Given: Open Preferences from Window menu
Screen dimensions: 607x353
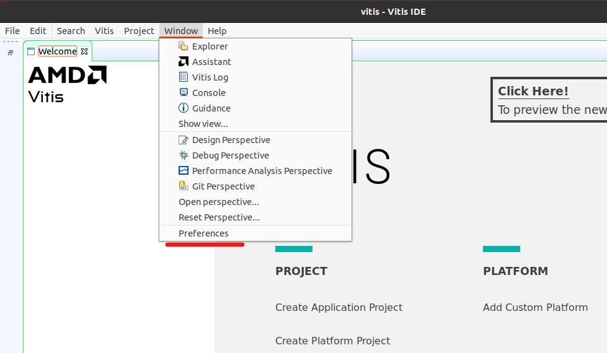Looking at the screenshot, I should 203,233.
